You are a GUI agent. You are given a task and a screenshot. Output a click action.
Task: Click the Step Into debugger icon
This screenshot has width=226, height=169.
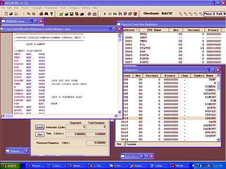point(120,14)
